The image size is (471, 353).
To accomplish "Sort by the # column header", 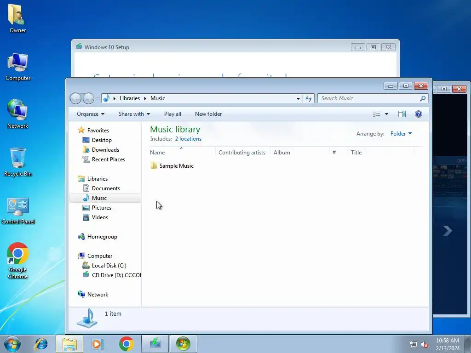I will tap(338, 152).
